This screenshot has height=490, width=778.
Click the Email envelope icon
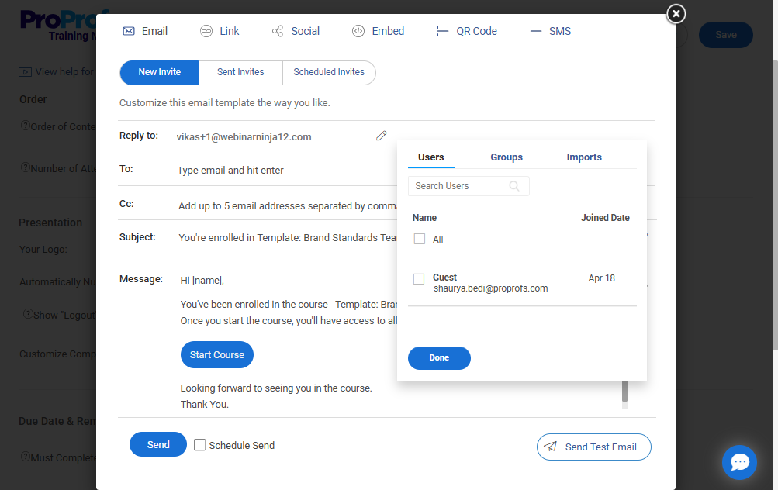click(129, 31)
